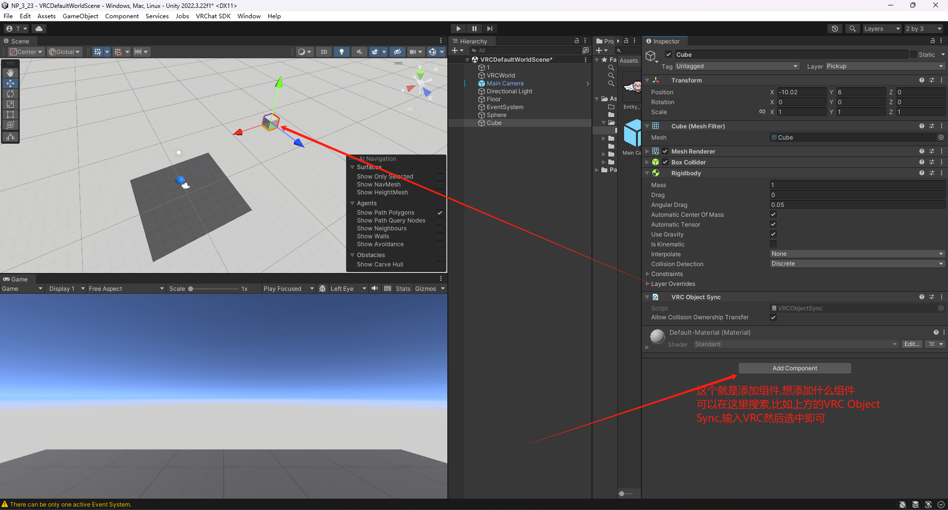Click the material Edit... button
Viewport: 948px width, 510px height.
pyautogui.click(x=911, y=344)
